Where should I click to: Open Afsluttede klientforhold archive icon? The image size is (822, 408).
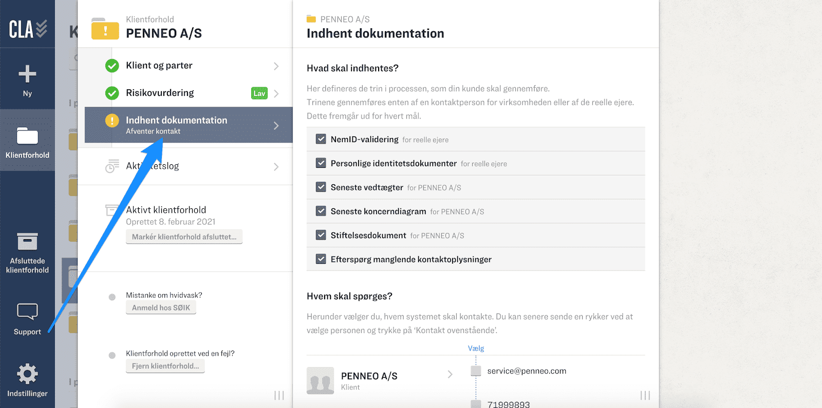pyautogui.click(x=27, y=241)
